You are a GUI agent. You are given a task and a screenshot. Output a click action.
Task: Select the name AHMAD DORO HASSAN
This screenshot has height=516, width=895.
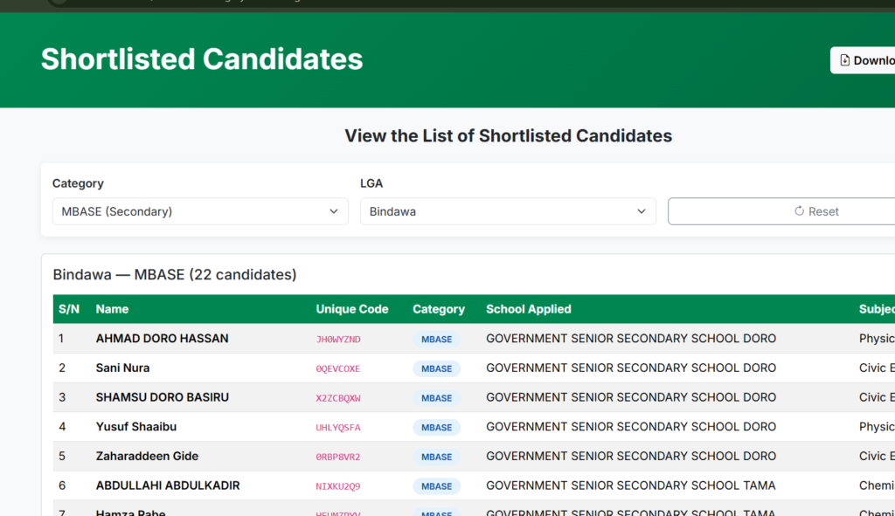162,339
